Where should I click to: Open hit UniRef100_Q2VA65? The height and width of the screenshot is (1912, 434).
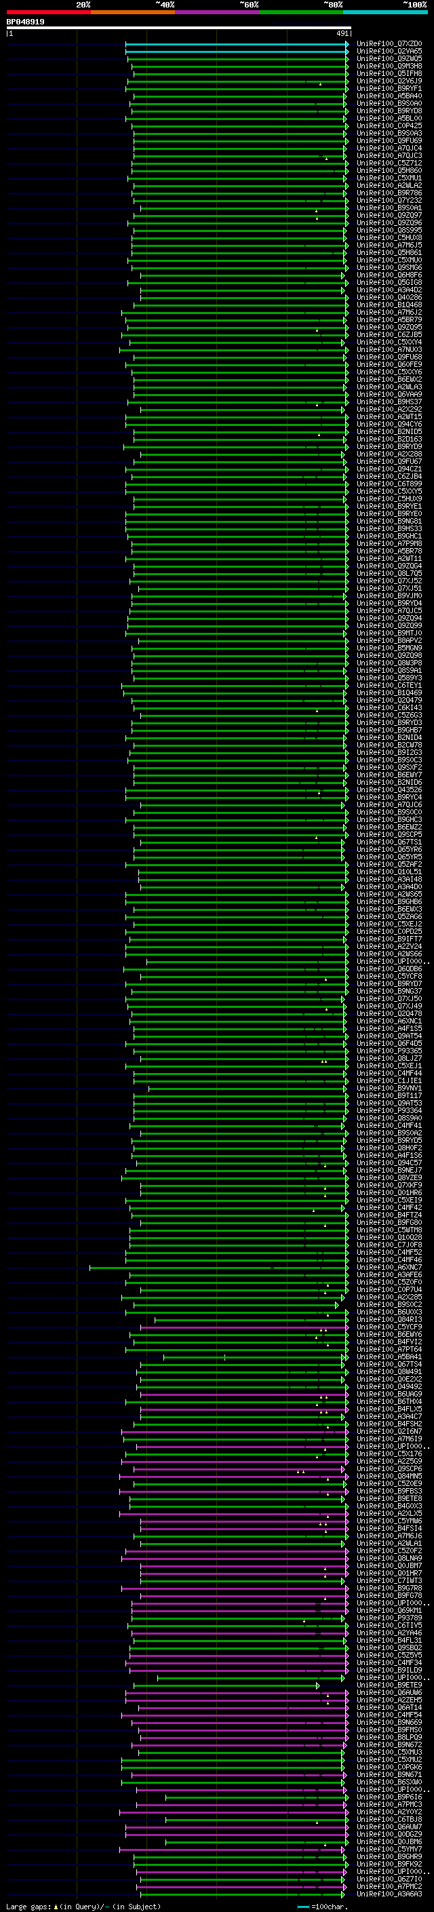tap(389, 52)
